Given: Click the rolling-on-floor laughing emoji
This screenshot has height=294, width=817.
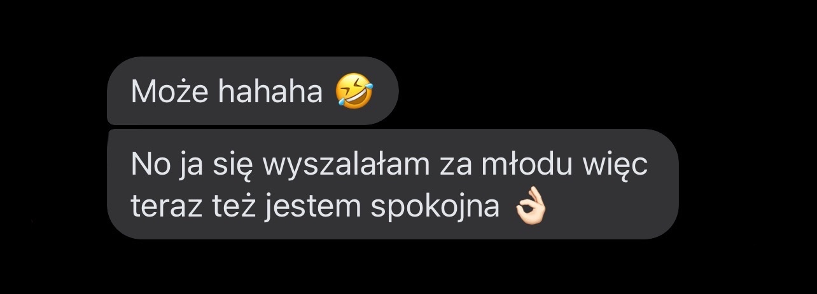Looking at the screenshot, I should [x=354, y=91].
